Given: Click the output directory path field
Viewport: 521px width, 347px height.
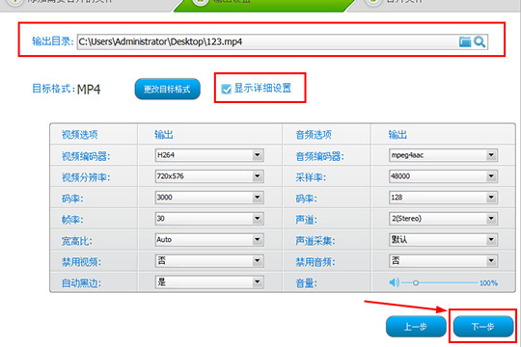Looking at the screenshot, I should tap(267, 41).
